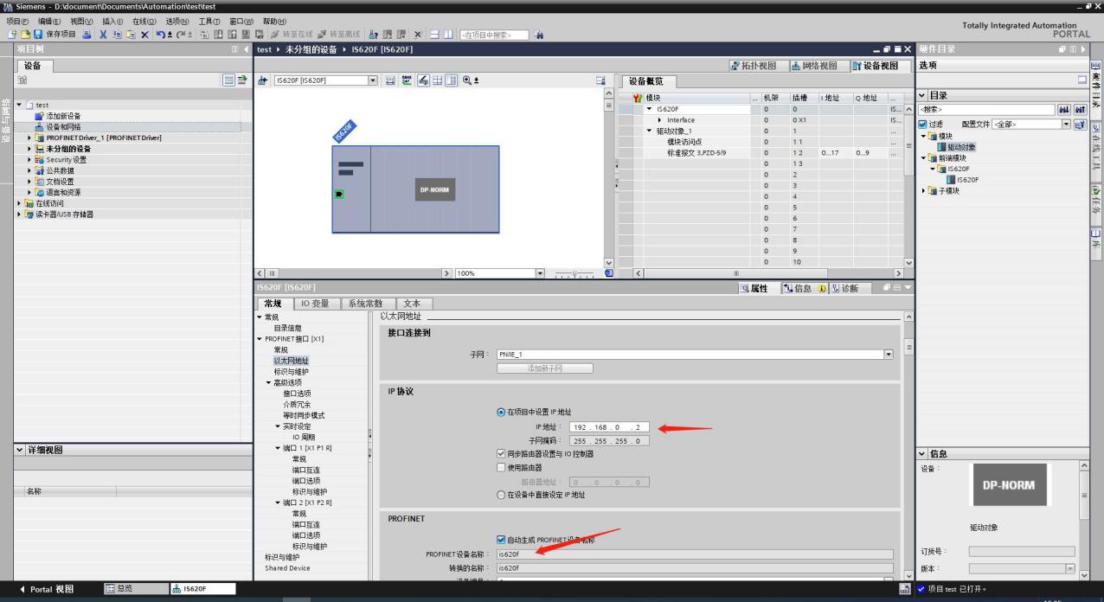
Task: Select 在项目中设置 IP 地址 radio button
Action: tap(501, 412)
